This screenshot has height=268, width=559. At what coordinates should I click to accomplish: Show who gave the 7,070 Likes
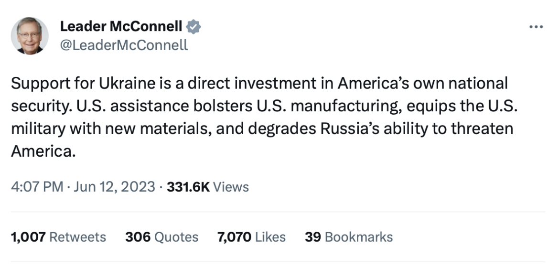pyautogui.click(x=251, y=237)
